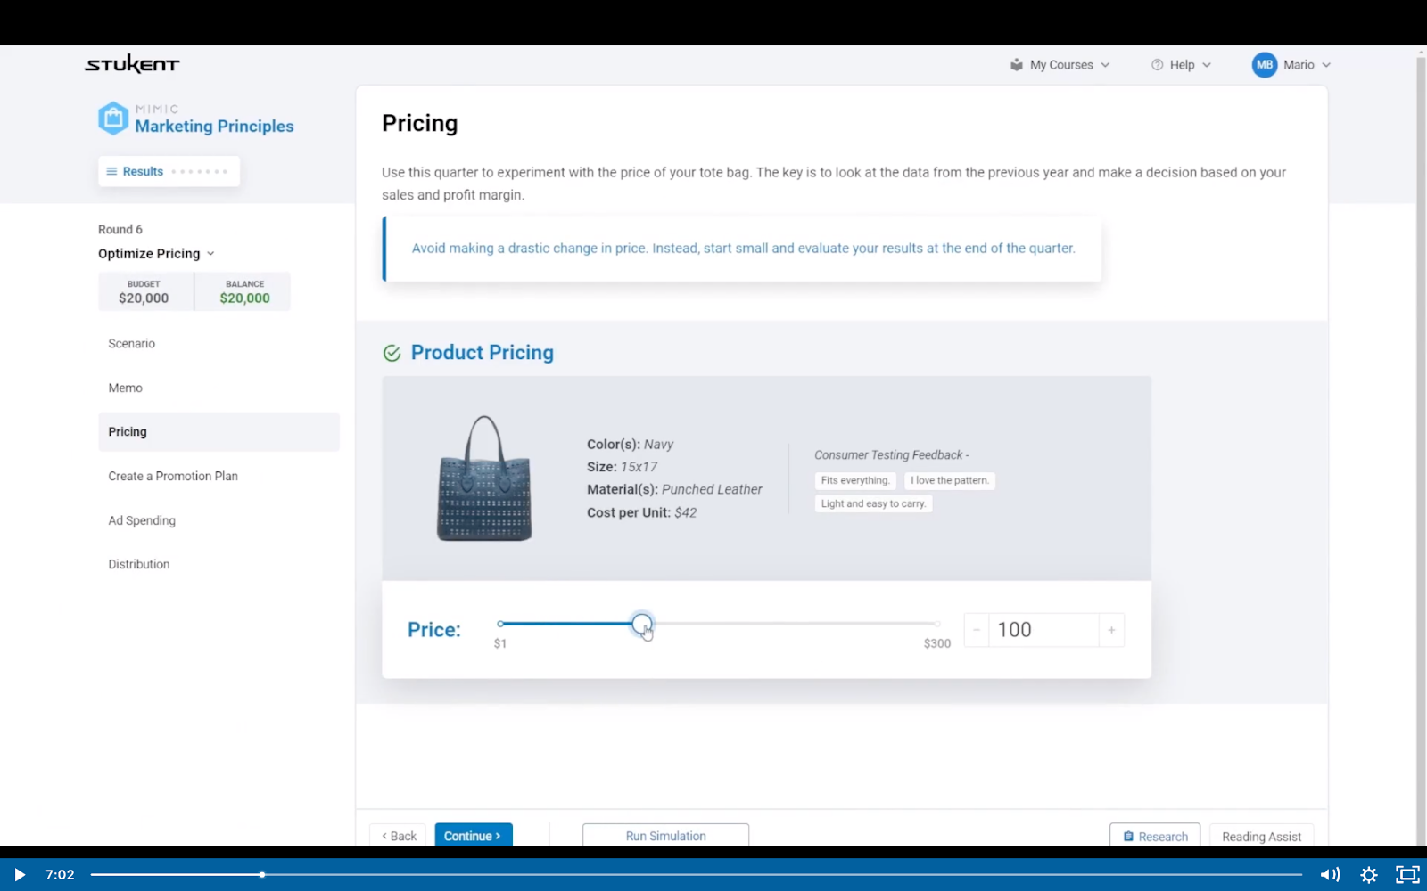Open the Distribution section
This screenshot has width=1427, height=891.
tap(139, 565)
